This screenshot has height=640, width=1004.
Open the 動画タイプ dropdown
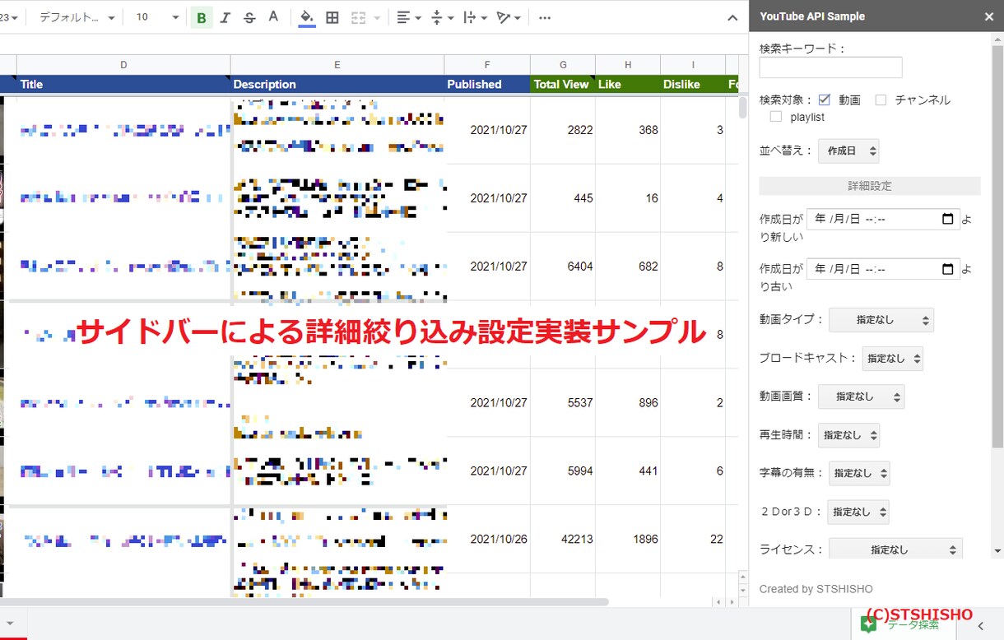click(x=881, y=320)
